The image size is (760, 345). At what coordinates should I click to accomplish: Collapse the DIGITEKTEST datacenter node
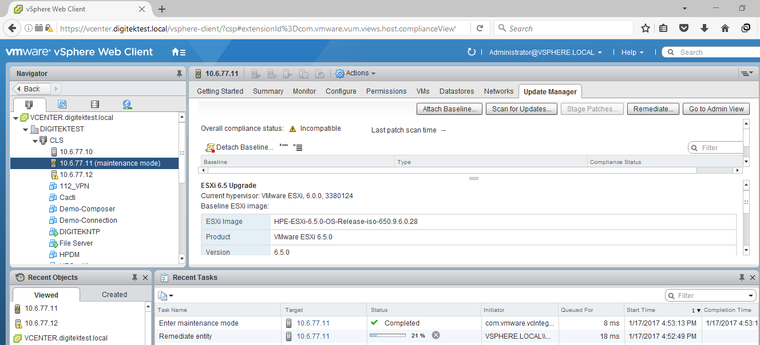click(25, 129)
